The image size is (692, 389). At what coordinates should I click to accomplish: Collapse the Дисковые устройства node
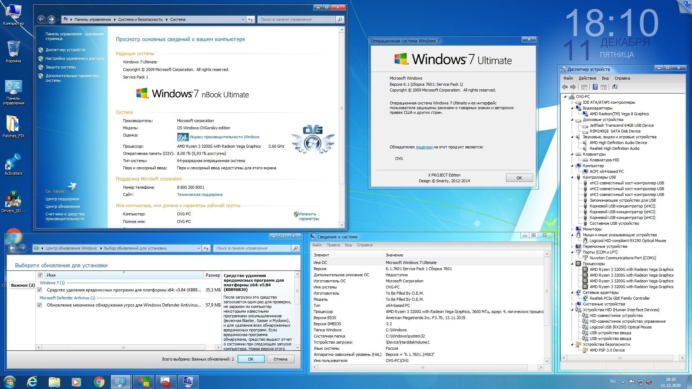[x=572, y=120]
